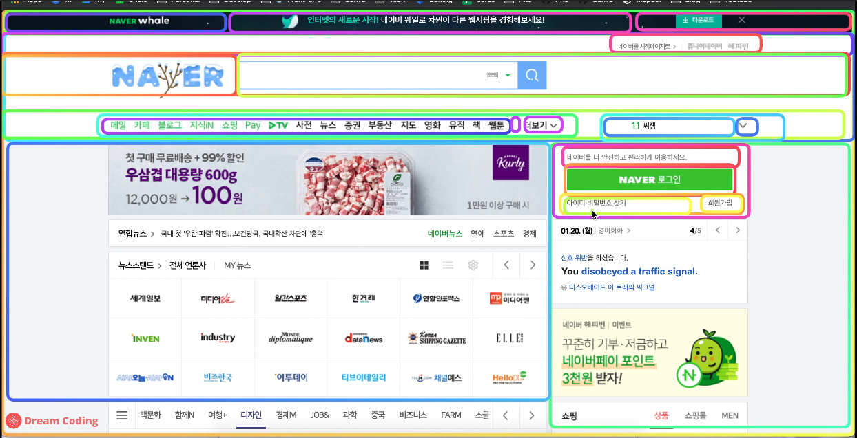Image resolution: width=857 pixels, height=438 pixels.
Task: Open 부동산 in the service menu
Action: (x=380, y=125)
